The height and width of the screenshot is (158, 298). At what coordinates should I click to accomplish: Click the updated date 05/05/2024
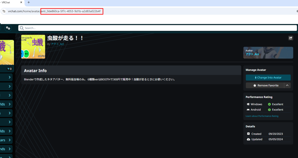coord(276,139)
